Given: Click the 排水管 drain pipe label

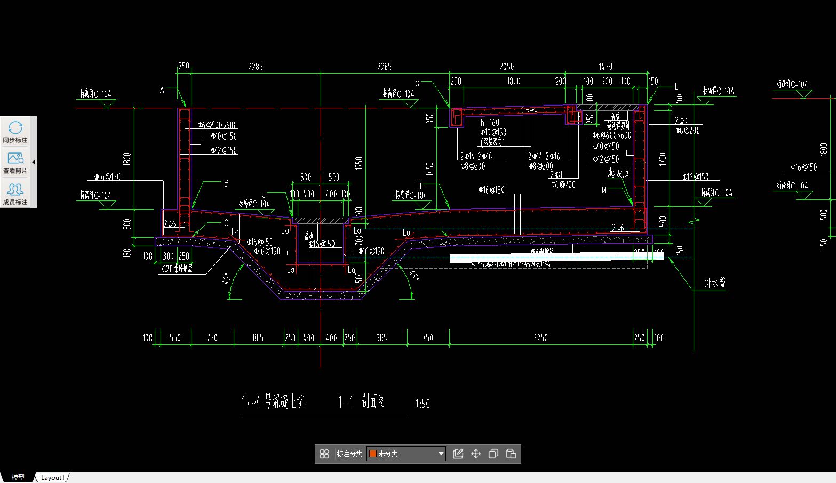Looking at the screenshot, I should (715, 283).
